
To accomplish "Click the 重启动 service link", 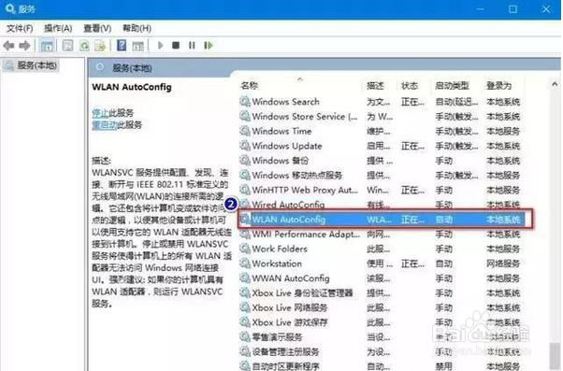I will (x=105, y=125).
